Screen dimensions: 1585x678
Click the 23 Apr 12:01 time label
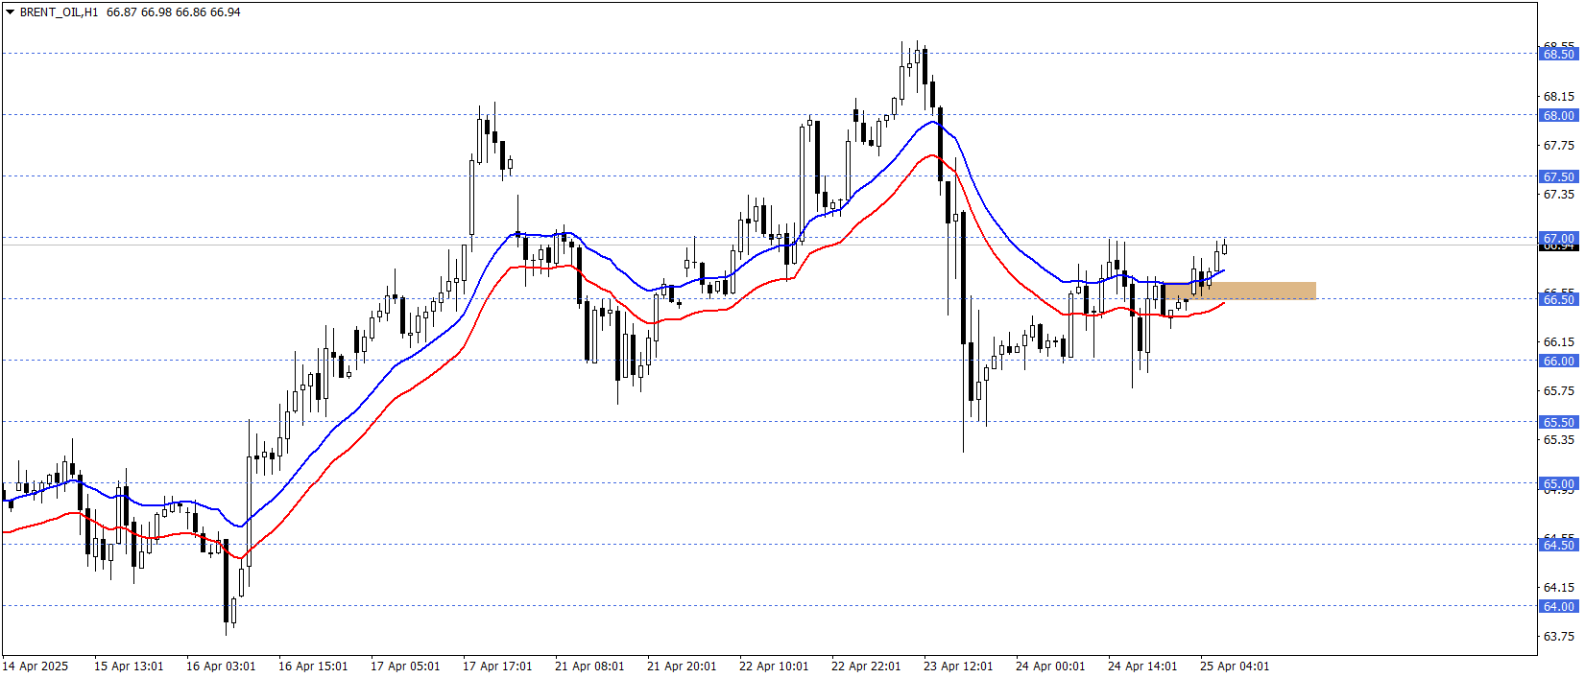coord(958,666)
